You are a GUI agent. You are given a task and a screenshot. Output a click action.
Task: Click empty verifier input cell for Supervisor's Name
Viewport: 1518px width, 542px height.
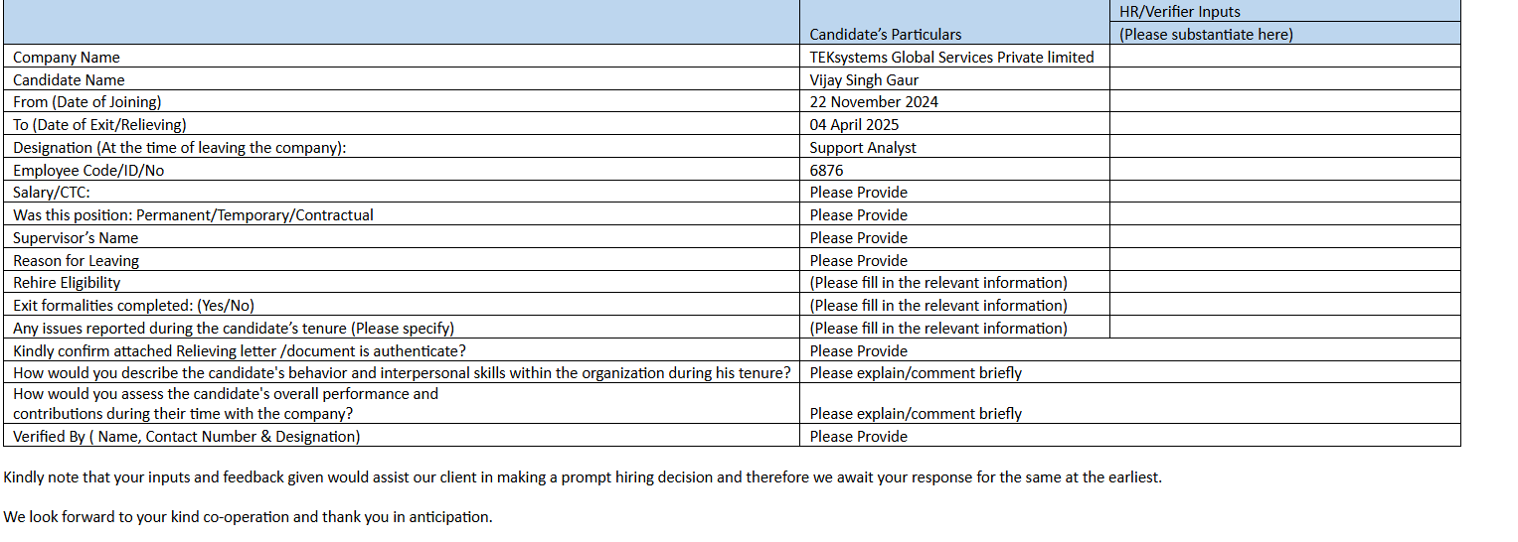[x=1284, y=238]
